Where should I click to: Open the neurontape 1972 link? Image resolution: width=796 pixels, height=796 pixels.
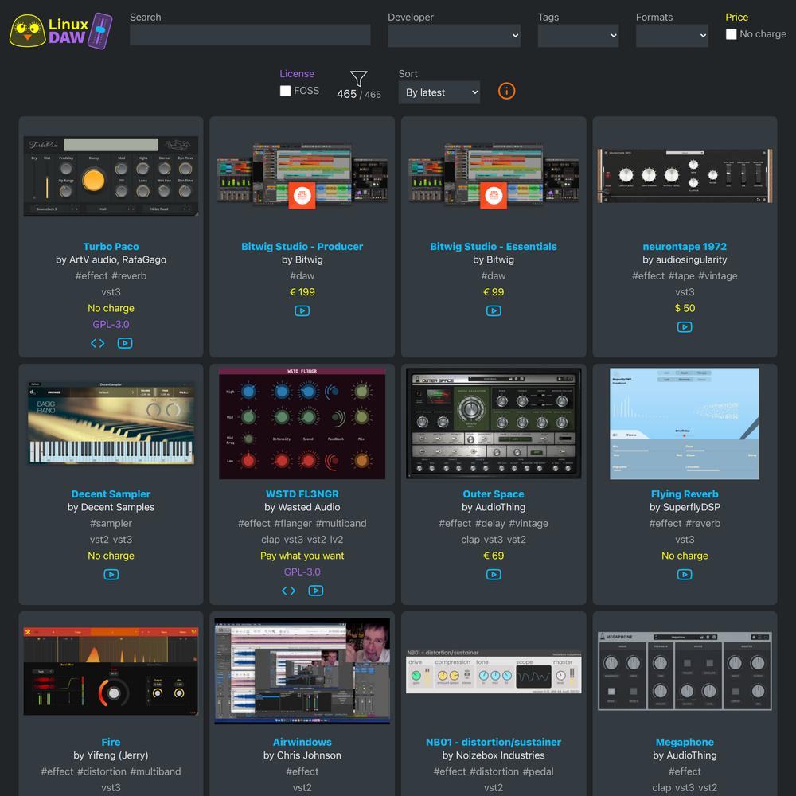point(685,246)
